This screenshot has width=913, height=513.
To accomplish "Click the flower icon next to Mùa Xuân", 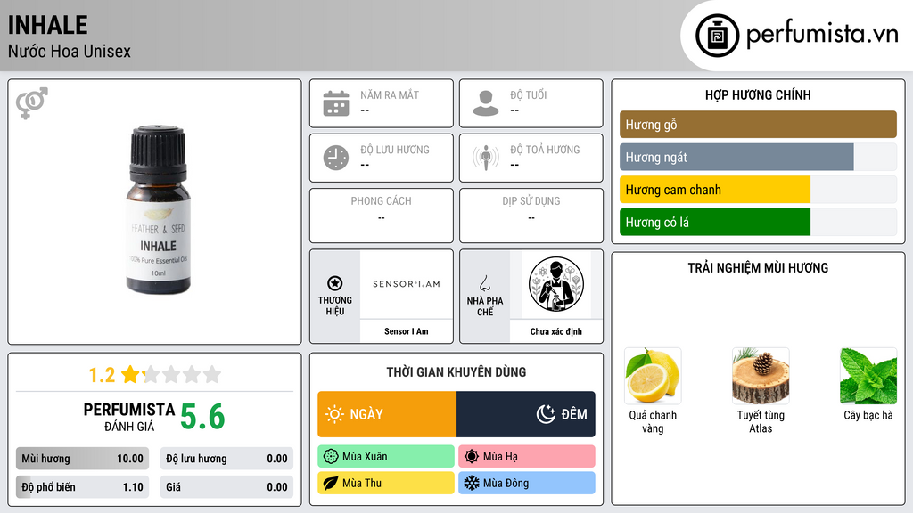I will point(331,457).
